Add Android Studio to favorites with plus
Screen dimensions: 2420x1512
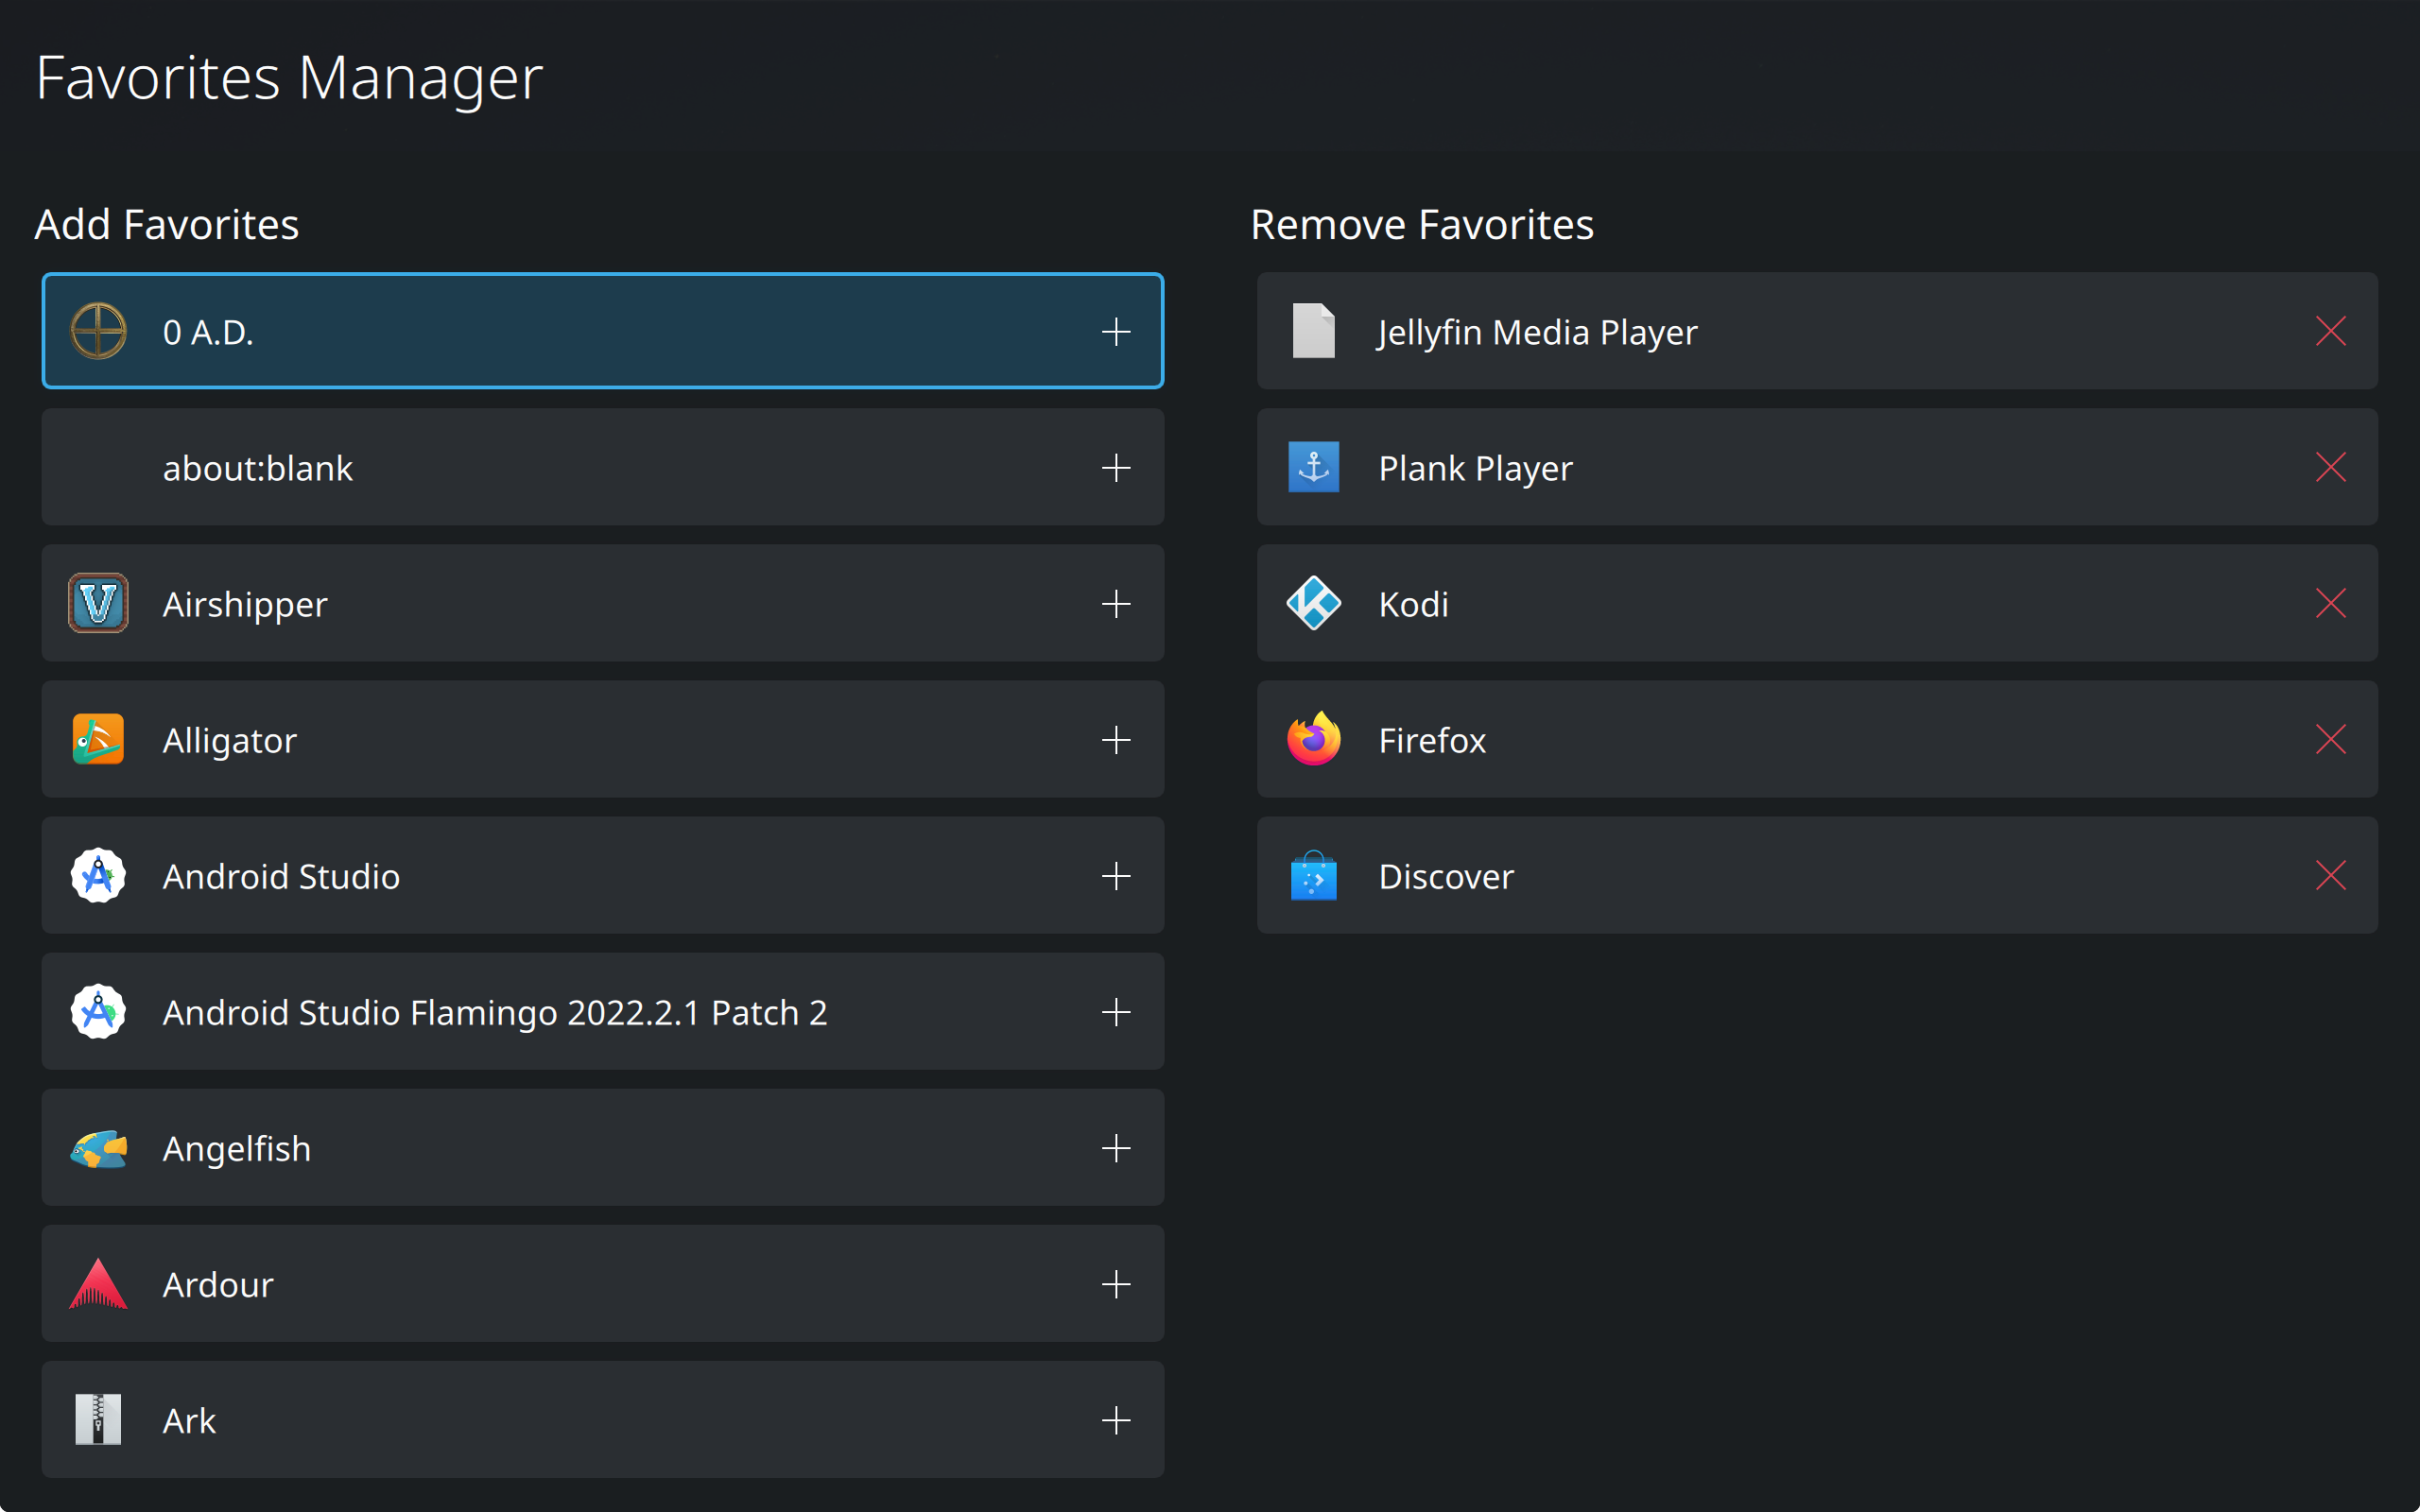[1116, 875]
